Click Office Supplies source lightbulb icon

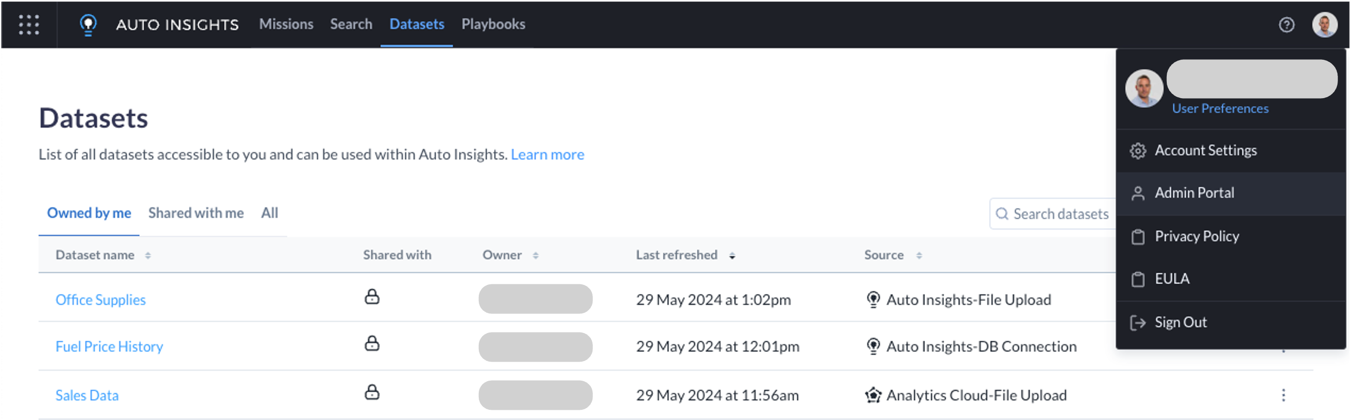(873, 300)
